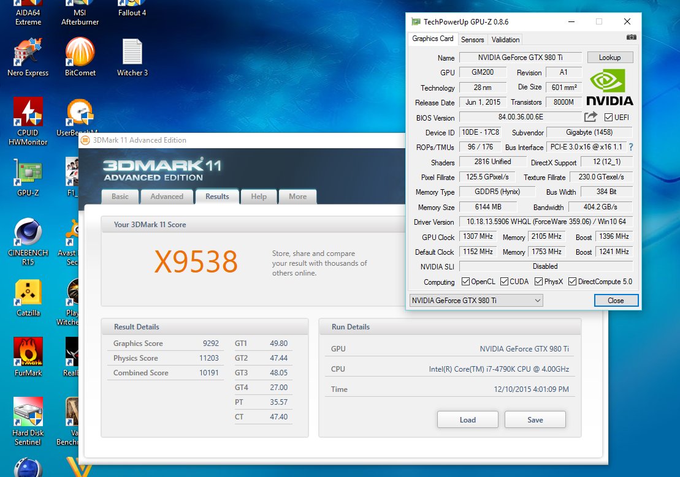680x477 pixels.
Task: Click the Subvendor Gigabyte (1458) field
Action: 589,132
